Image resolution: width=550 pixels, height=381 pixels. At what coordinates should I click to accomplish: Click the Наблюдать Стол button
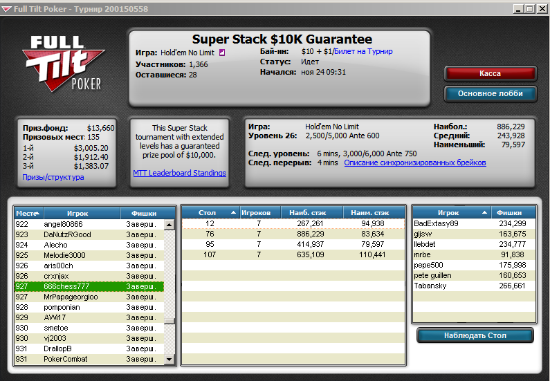click(x=475, y=335)
